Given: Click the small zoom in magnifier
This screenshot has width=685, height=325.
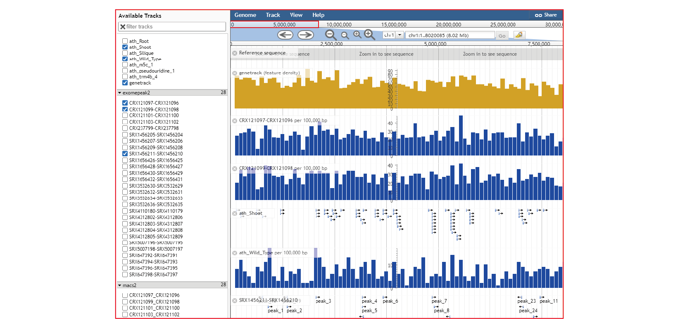Looking at the screenshot, I should pyautogui.click(x=357, y=35).
